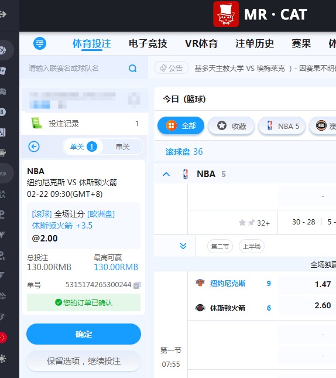The height and width of the screenshot is (378, 336).
Task: Open the 注单历史 tab
Action: pos(255,43)
